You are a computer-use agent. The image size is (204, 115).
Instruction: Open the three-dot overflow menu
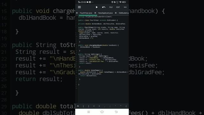point(125,7)
